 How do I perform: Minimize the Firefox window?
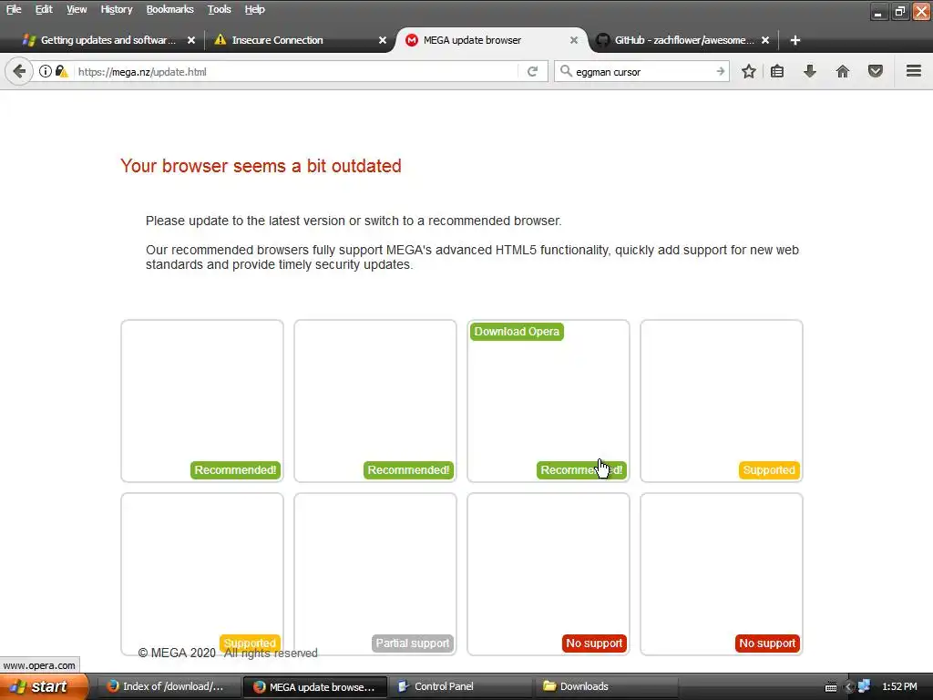click(878, 11)
